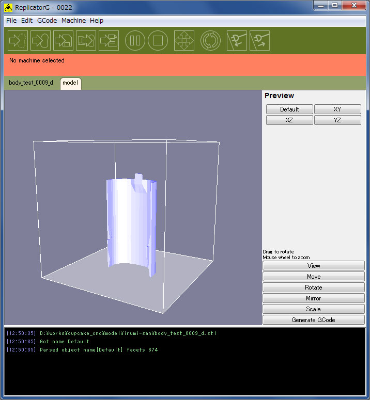Image resolution: width=370 pixels, height=400 pixels.
Task: Click the Generate GCode button
Action: point(313,320)
